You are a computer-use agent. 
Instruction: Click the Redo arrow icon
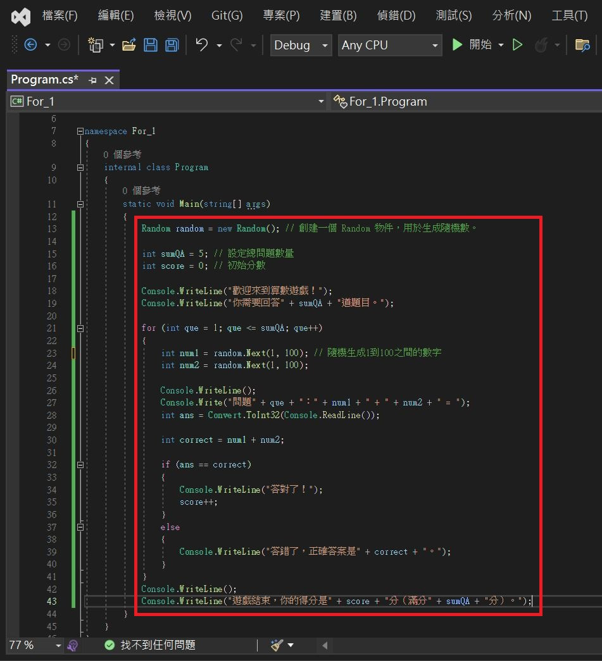coord(236,44)
